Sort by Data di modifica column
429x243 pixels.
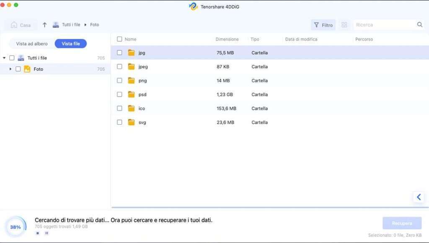301,39
